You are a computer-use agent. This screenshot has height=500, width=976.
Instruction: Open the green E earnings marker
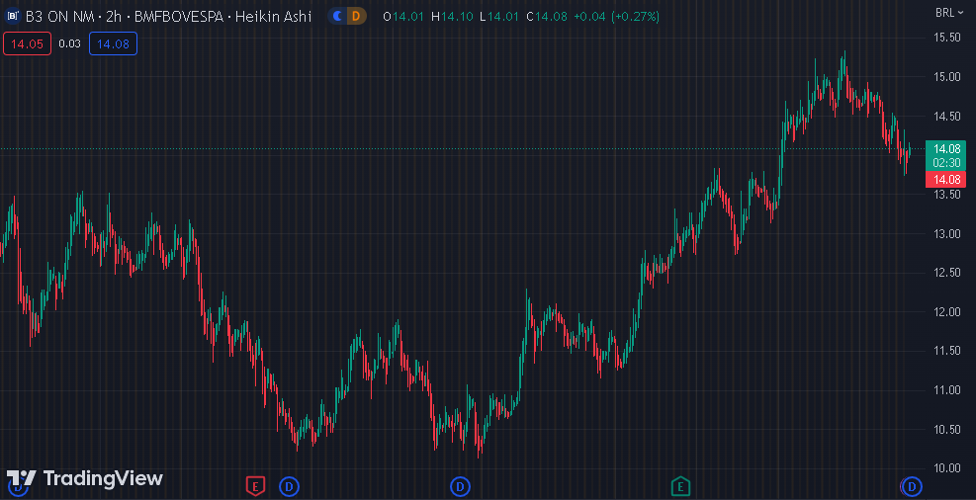pos(680,485)
